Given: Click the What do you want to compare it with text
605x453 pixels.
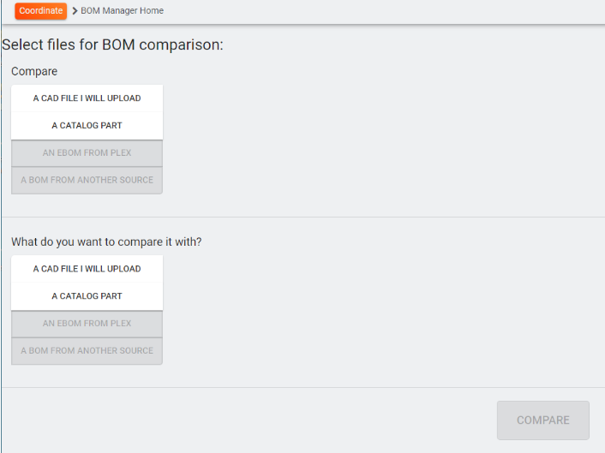Looking at the screenshot, I should [x=106, y=241].
